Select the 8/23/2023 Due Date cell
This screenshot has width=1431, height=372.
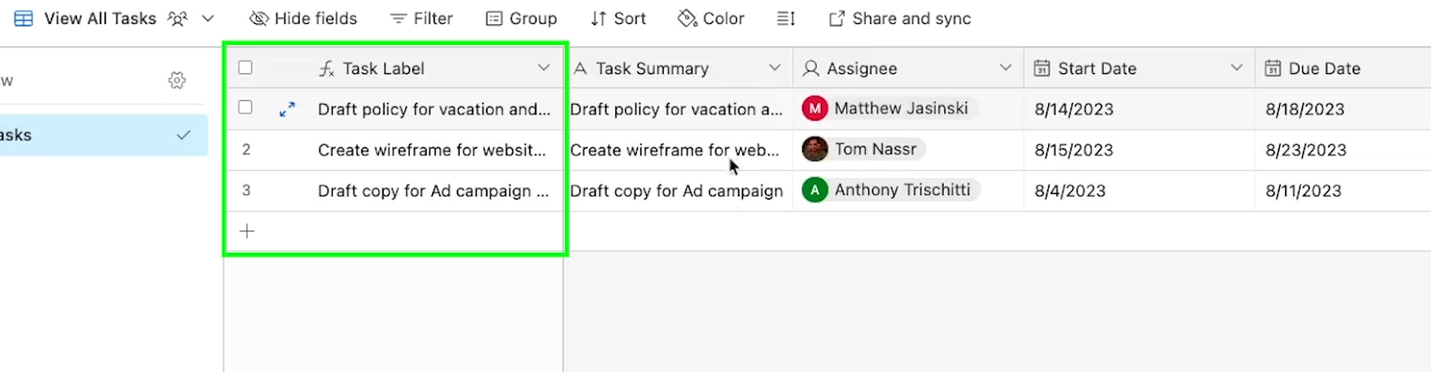coord(1306,150)
